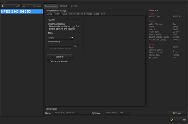Viewport: 188px width, 124px height.
Task: Click the red Video heading in Summary
Action: (x=152, y=21)
